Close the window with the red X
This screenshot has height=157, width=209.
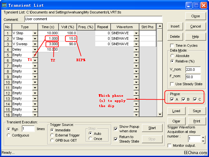[x=204, y=5]
